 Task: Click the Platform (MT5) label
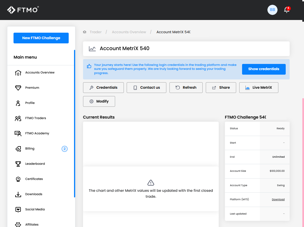pos(239,199)
